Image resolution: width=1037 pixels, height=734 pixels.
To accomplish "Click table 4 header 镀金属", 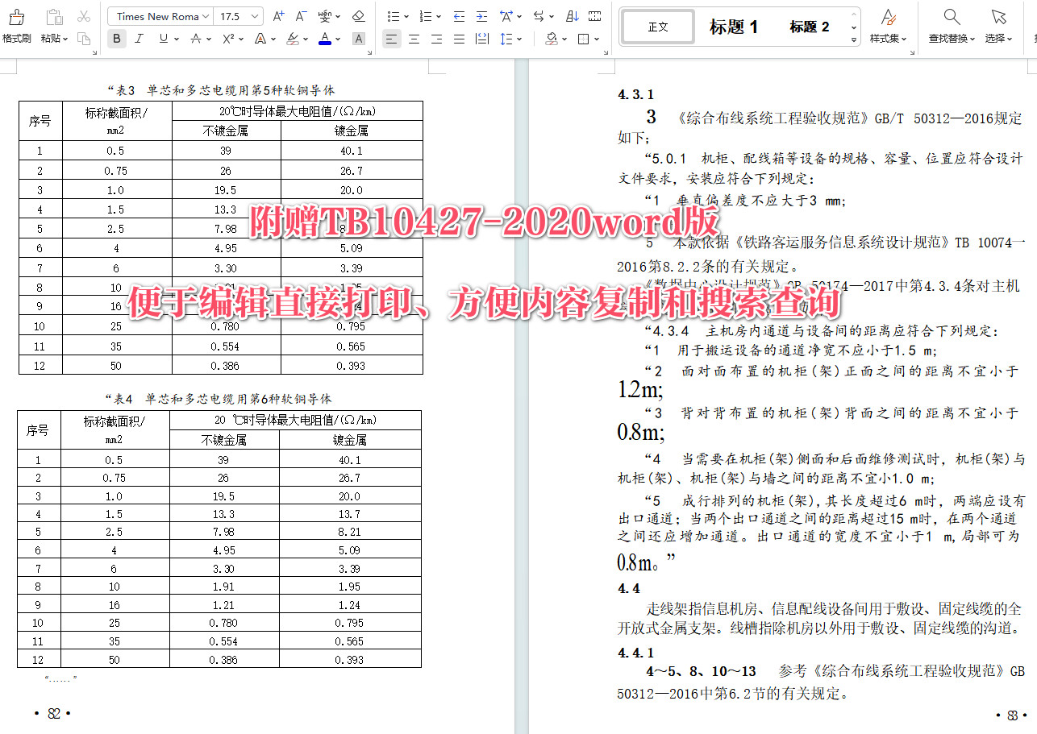I will tap(350, 440).
